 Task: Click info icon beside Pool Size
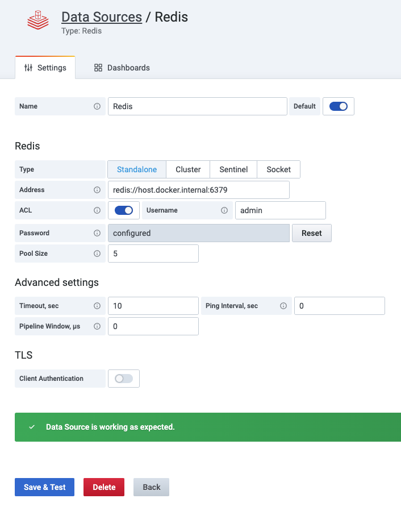(97, 254)
